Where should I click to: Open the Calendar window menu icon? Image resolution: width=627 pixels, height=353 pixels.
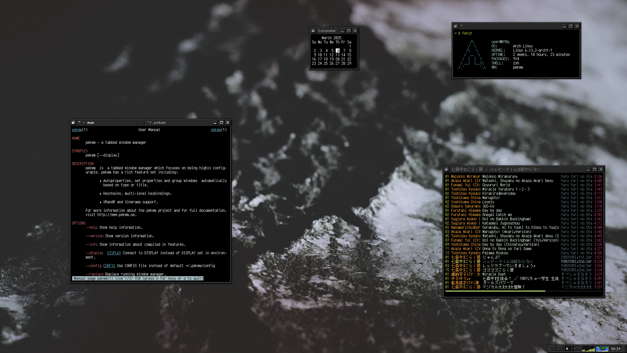313,31
